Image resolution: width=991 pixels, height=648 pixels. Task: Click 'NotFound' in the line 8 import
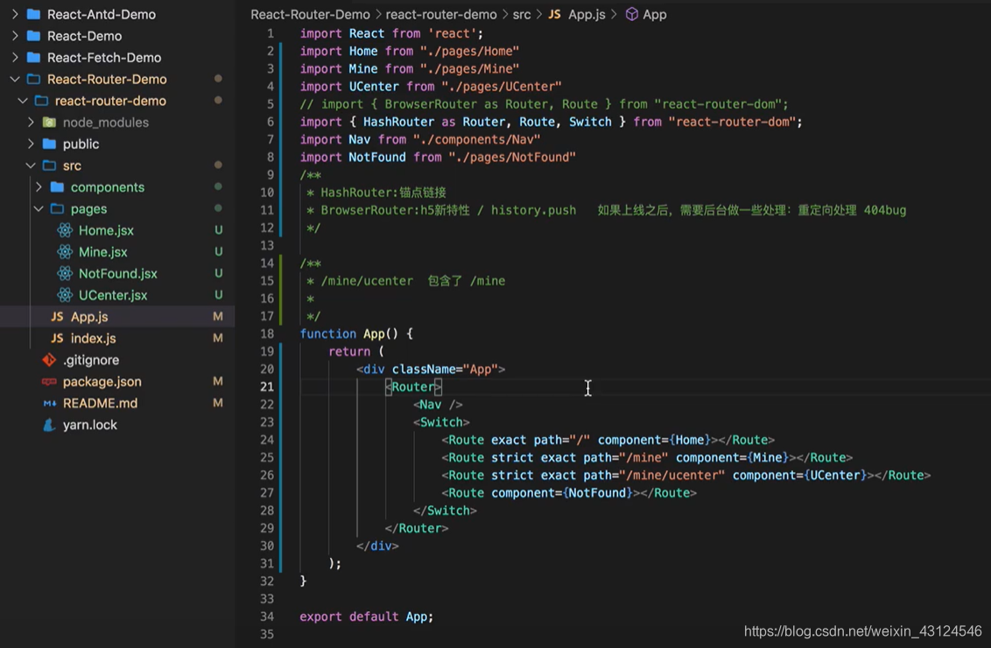pyautogui.click(x=377, y=157)
